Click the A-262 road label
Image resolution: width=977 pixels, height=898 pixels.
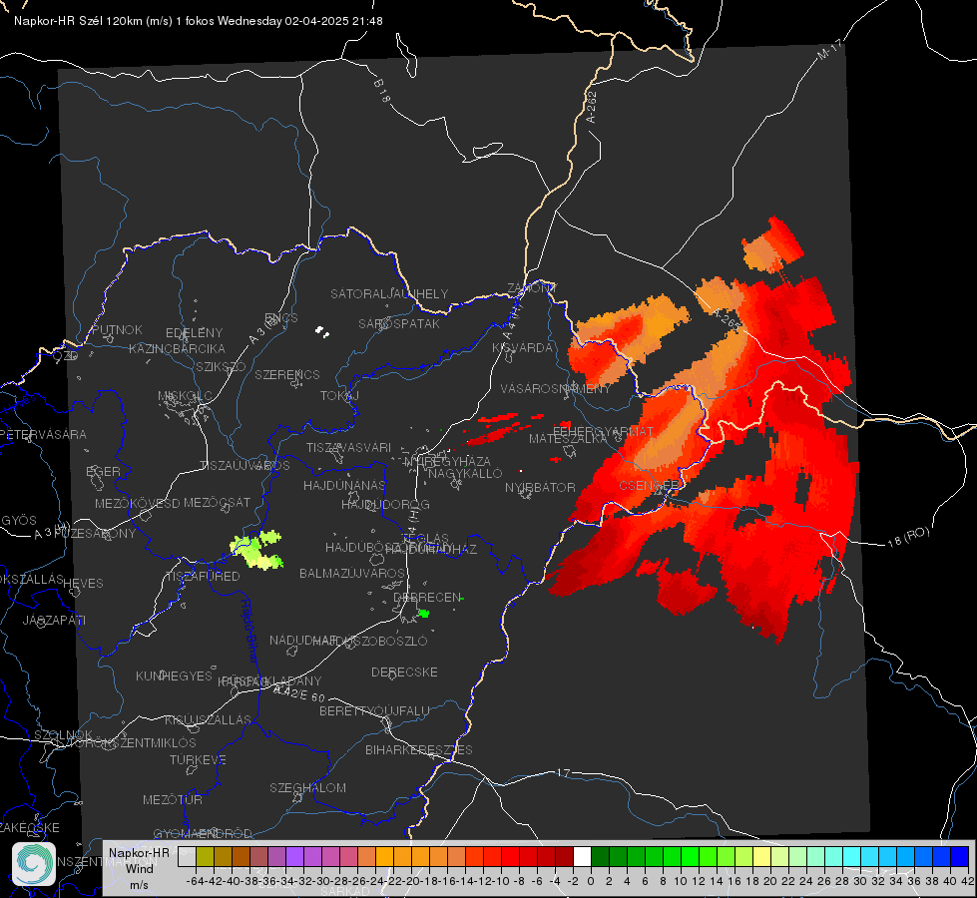(x=592, y=107)
